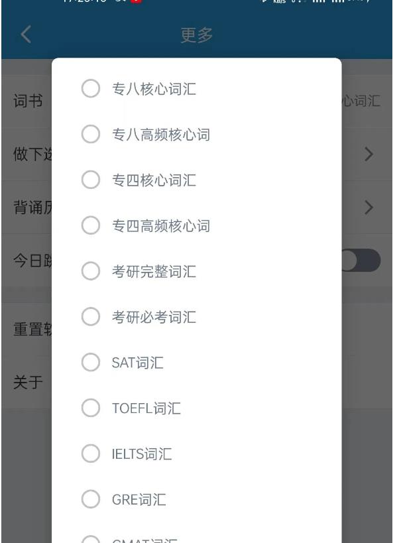Tap the back arrow in header

(x=26, y=34)
